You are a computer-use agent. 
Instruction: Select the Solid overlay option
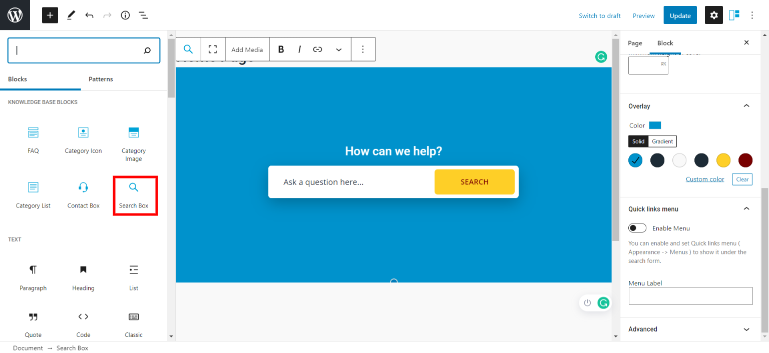tap(638, 141)
